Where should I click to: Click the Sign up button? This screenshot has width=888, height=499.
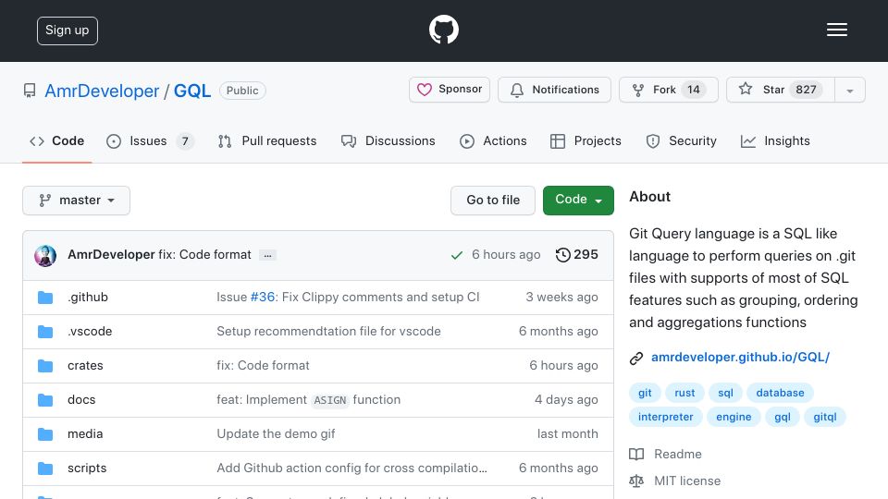(x=68, y=30)
